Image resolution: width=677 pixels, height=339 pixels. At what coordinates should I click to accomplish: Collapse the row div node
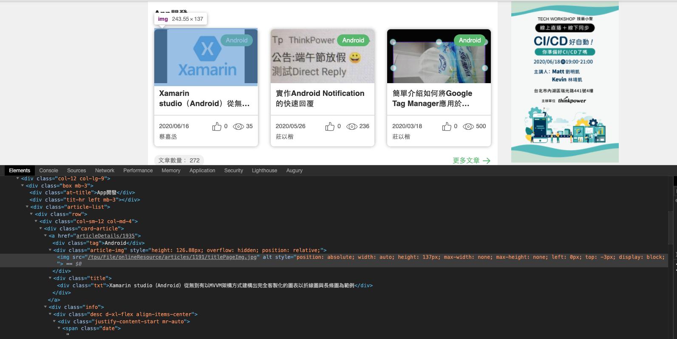pyautogui.click(x=32, y=214)
